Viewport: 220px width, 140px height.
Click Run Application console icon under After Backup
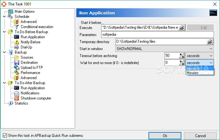tap(17, 88)
